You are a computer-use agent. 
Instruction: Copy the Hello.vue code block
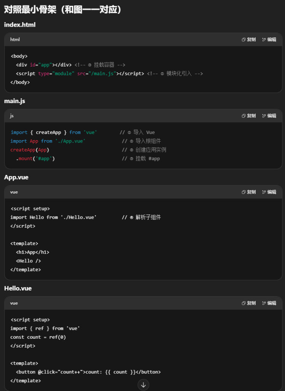[249, 303]
